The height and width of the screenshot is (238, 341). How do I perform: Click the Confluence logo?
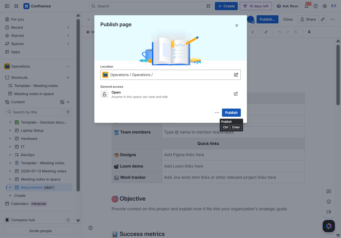pyautogui.click(x=37, y=6)
